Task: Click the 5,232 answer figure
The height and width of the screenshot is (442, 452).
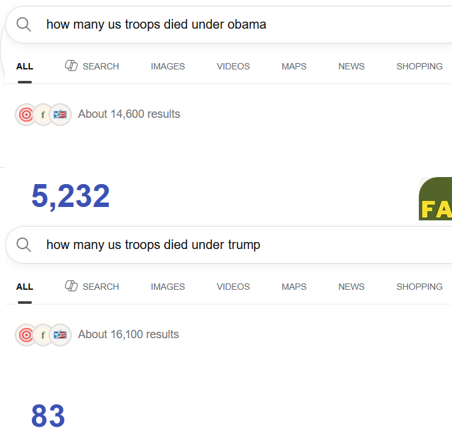Action: [x=71, y=196]
